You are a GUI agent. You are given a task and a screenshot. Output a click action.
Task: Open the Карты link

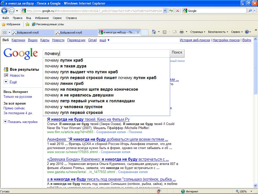(x=45, y=40)
